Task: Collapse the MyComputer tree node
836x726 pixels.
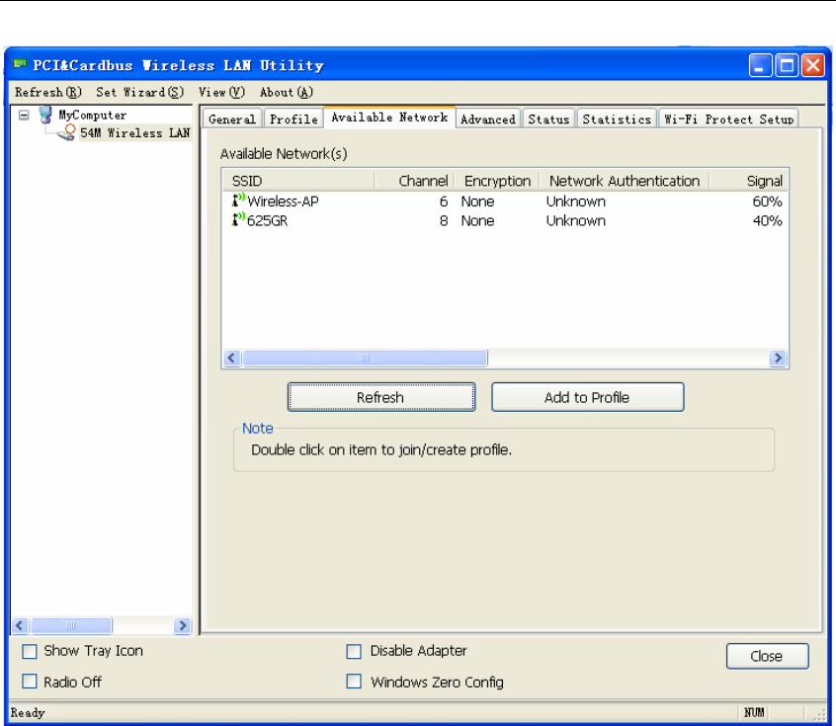Action: (x=25, y=116)
